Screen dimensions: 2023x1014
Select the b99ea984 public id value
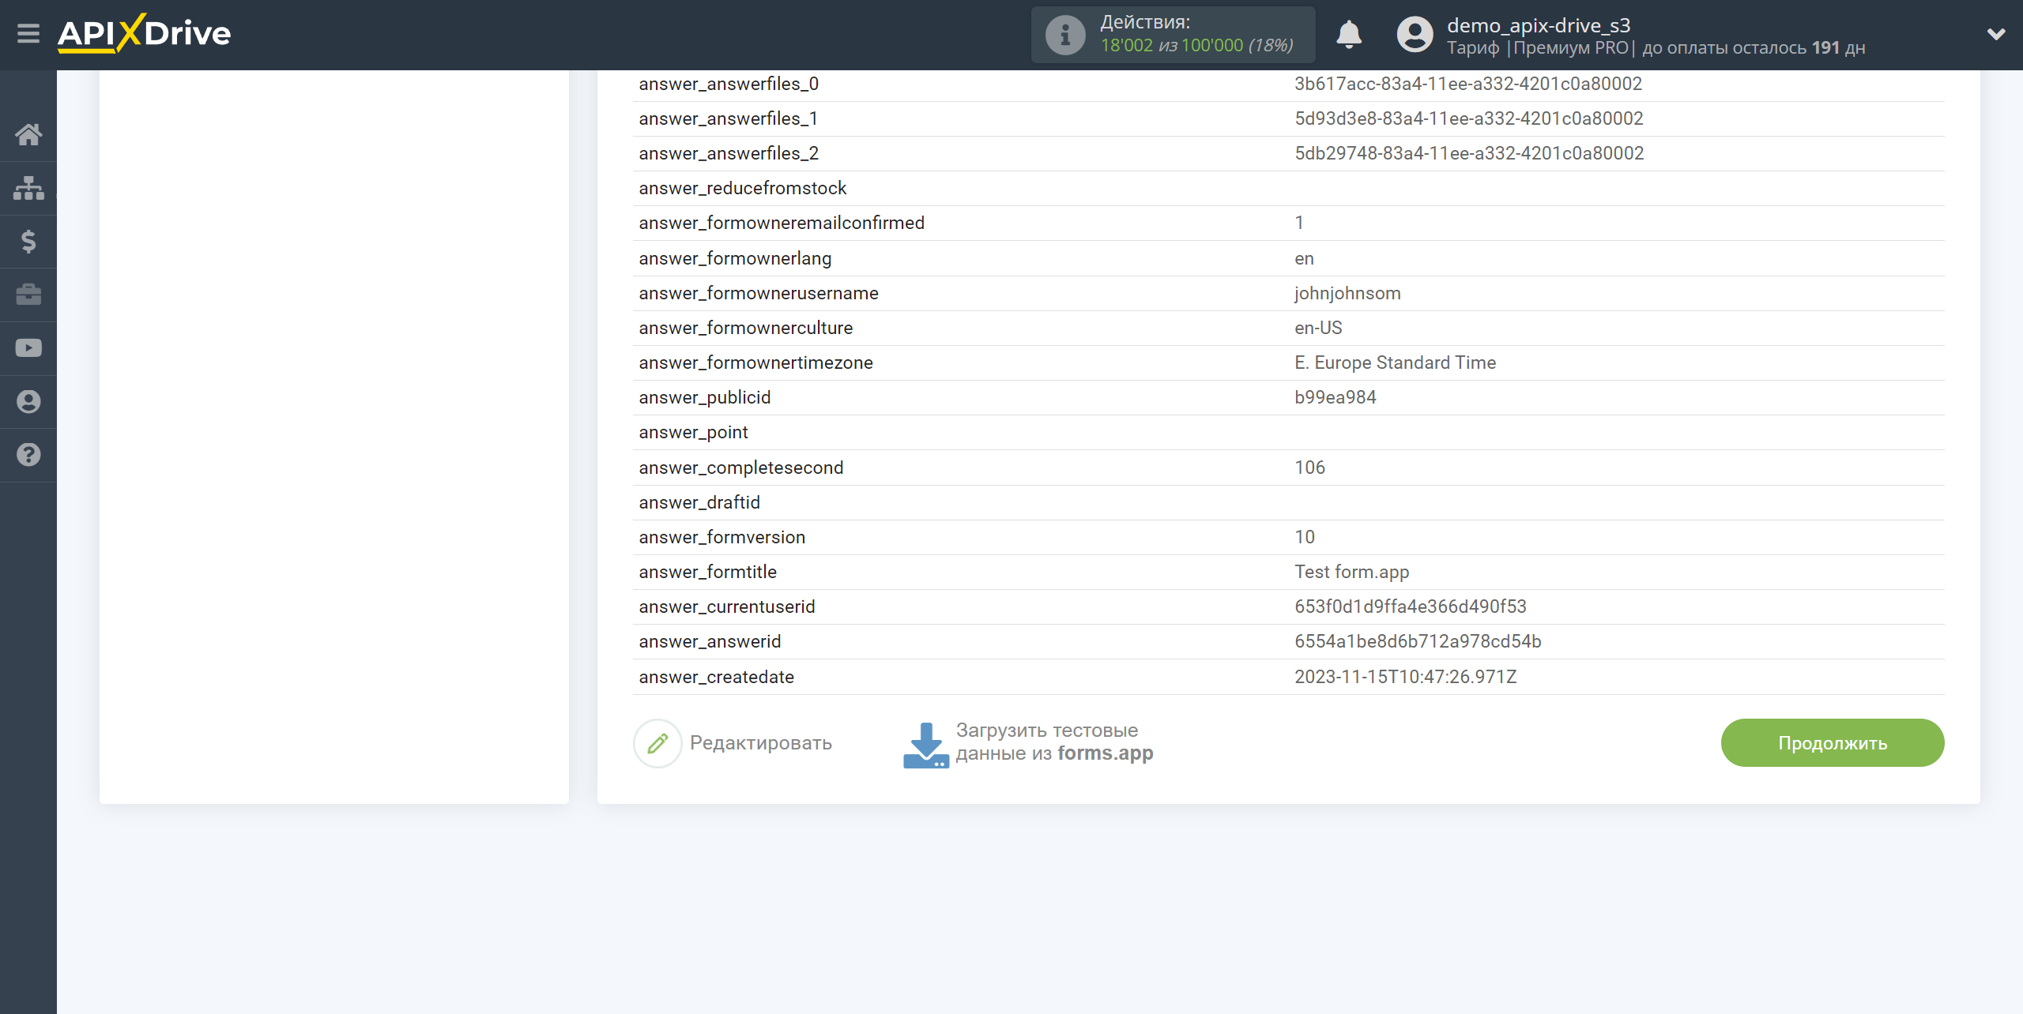click(x=1335, y=397)
